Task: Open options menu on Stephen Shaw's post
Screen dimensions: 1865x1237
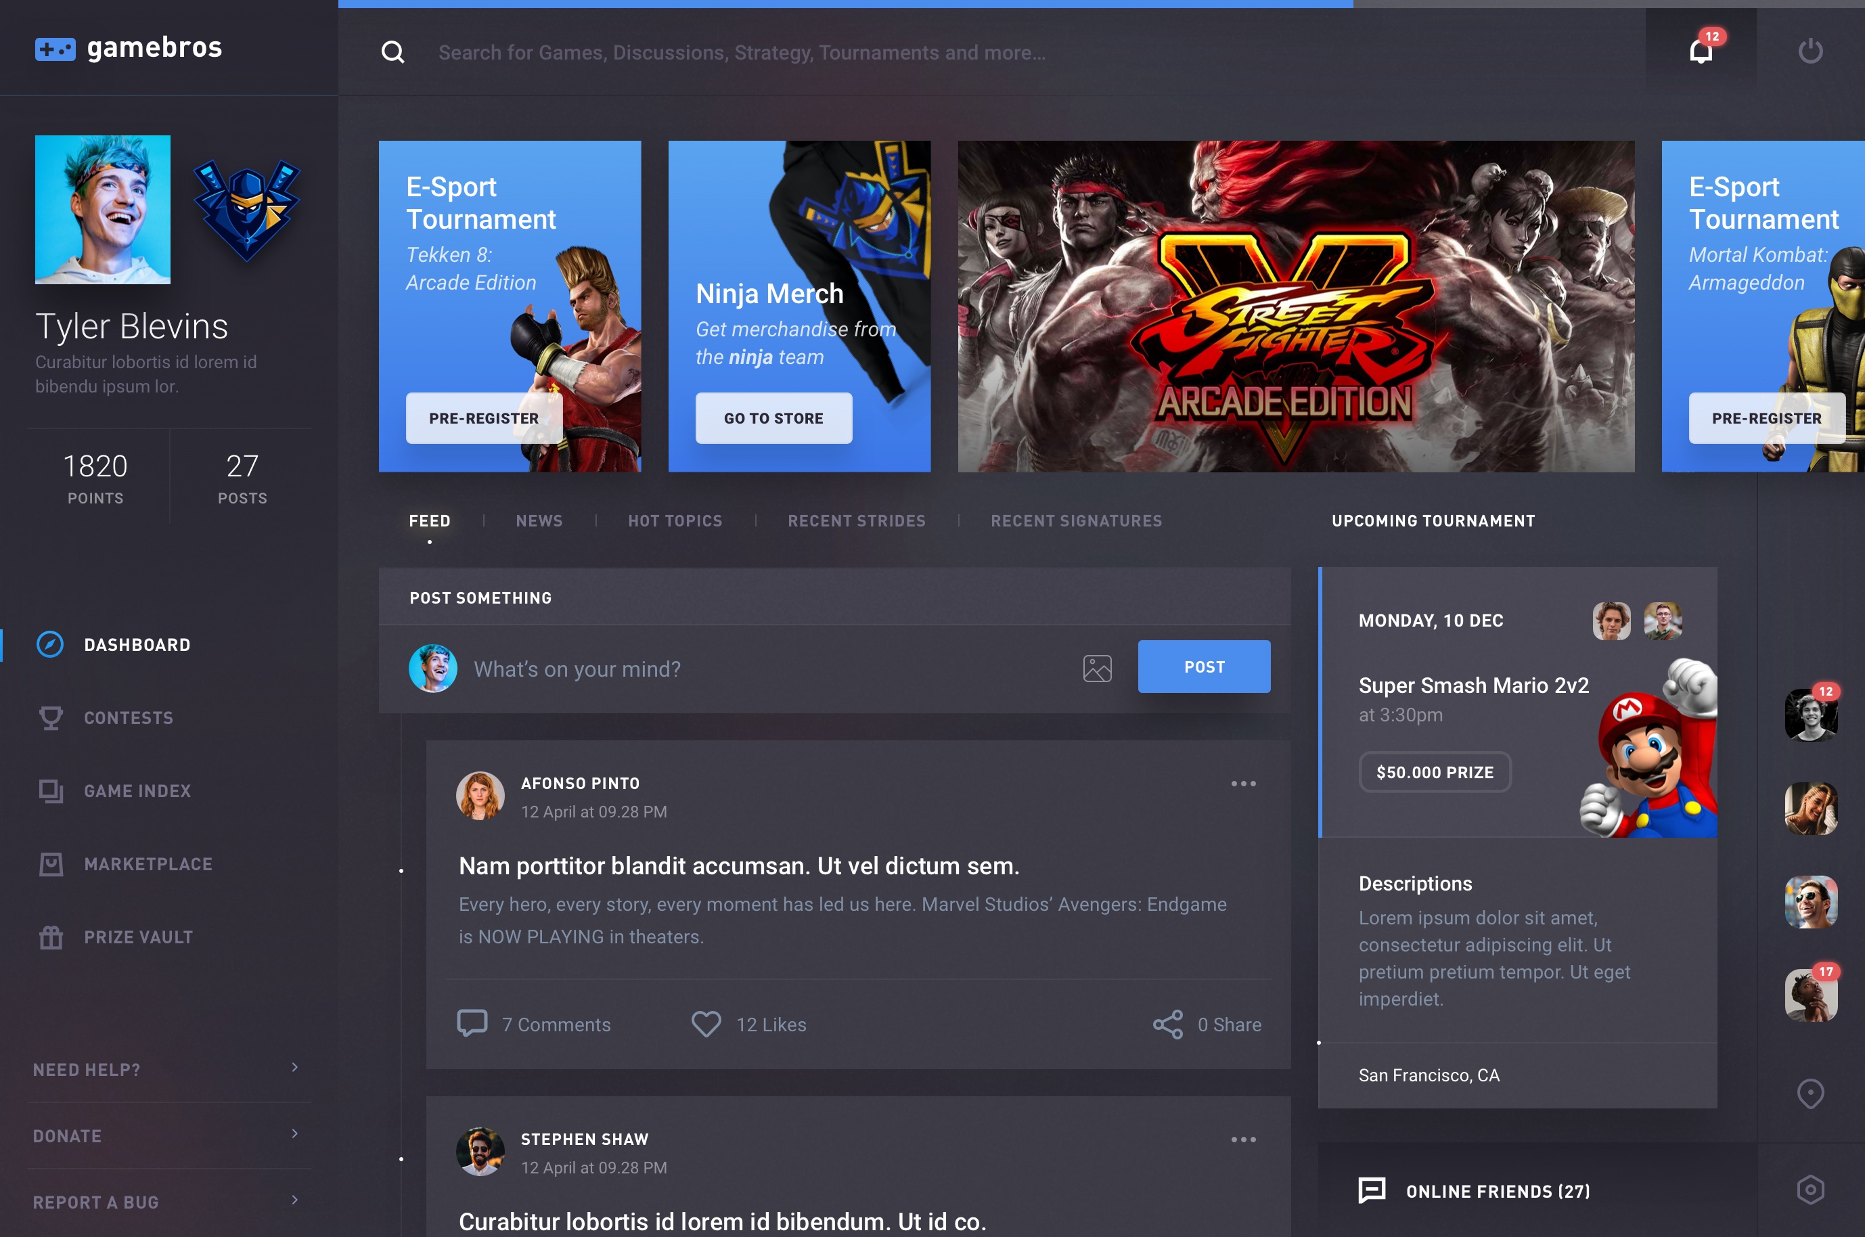Action: point(1243,1139)
